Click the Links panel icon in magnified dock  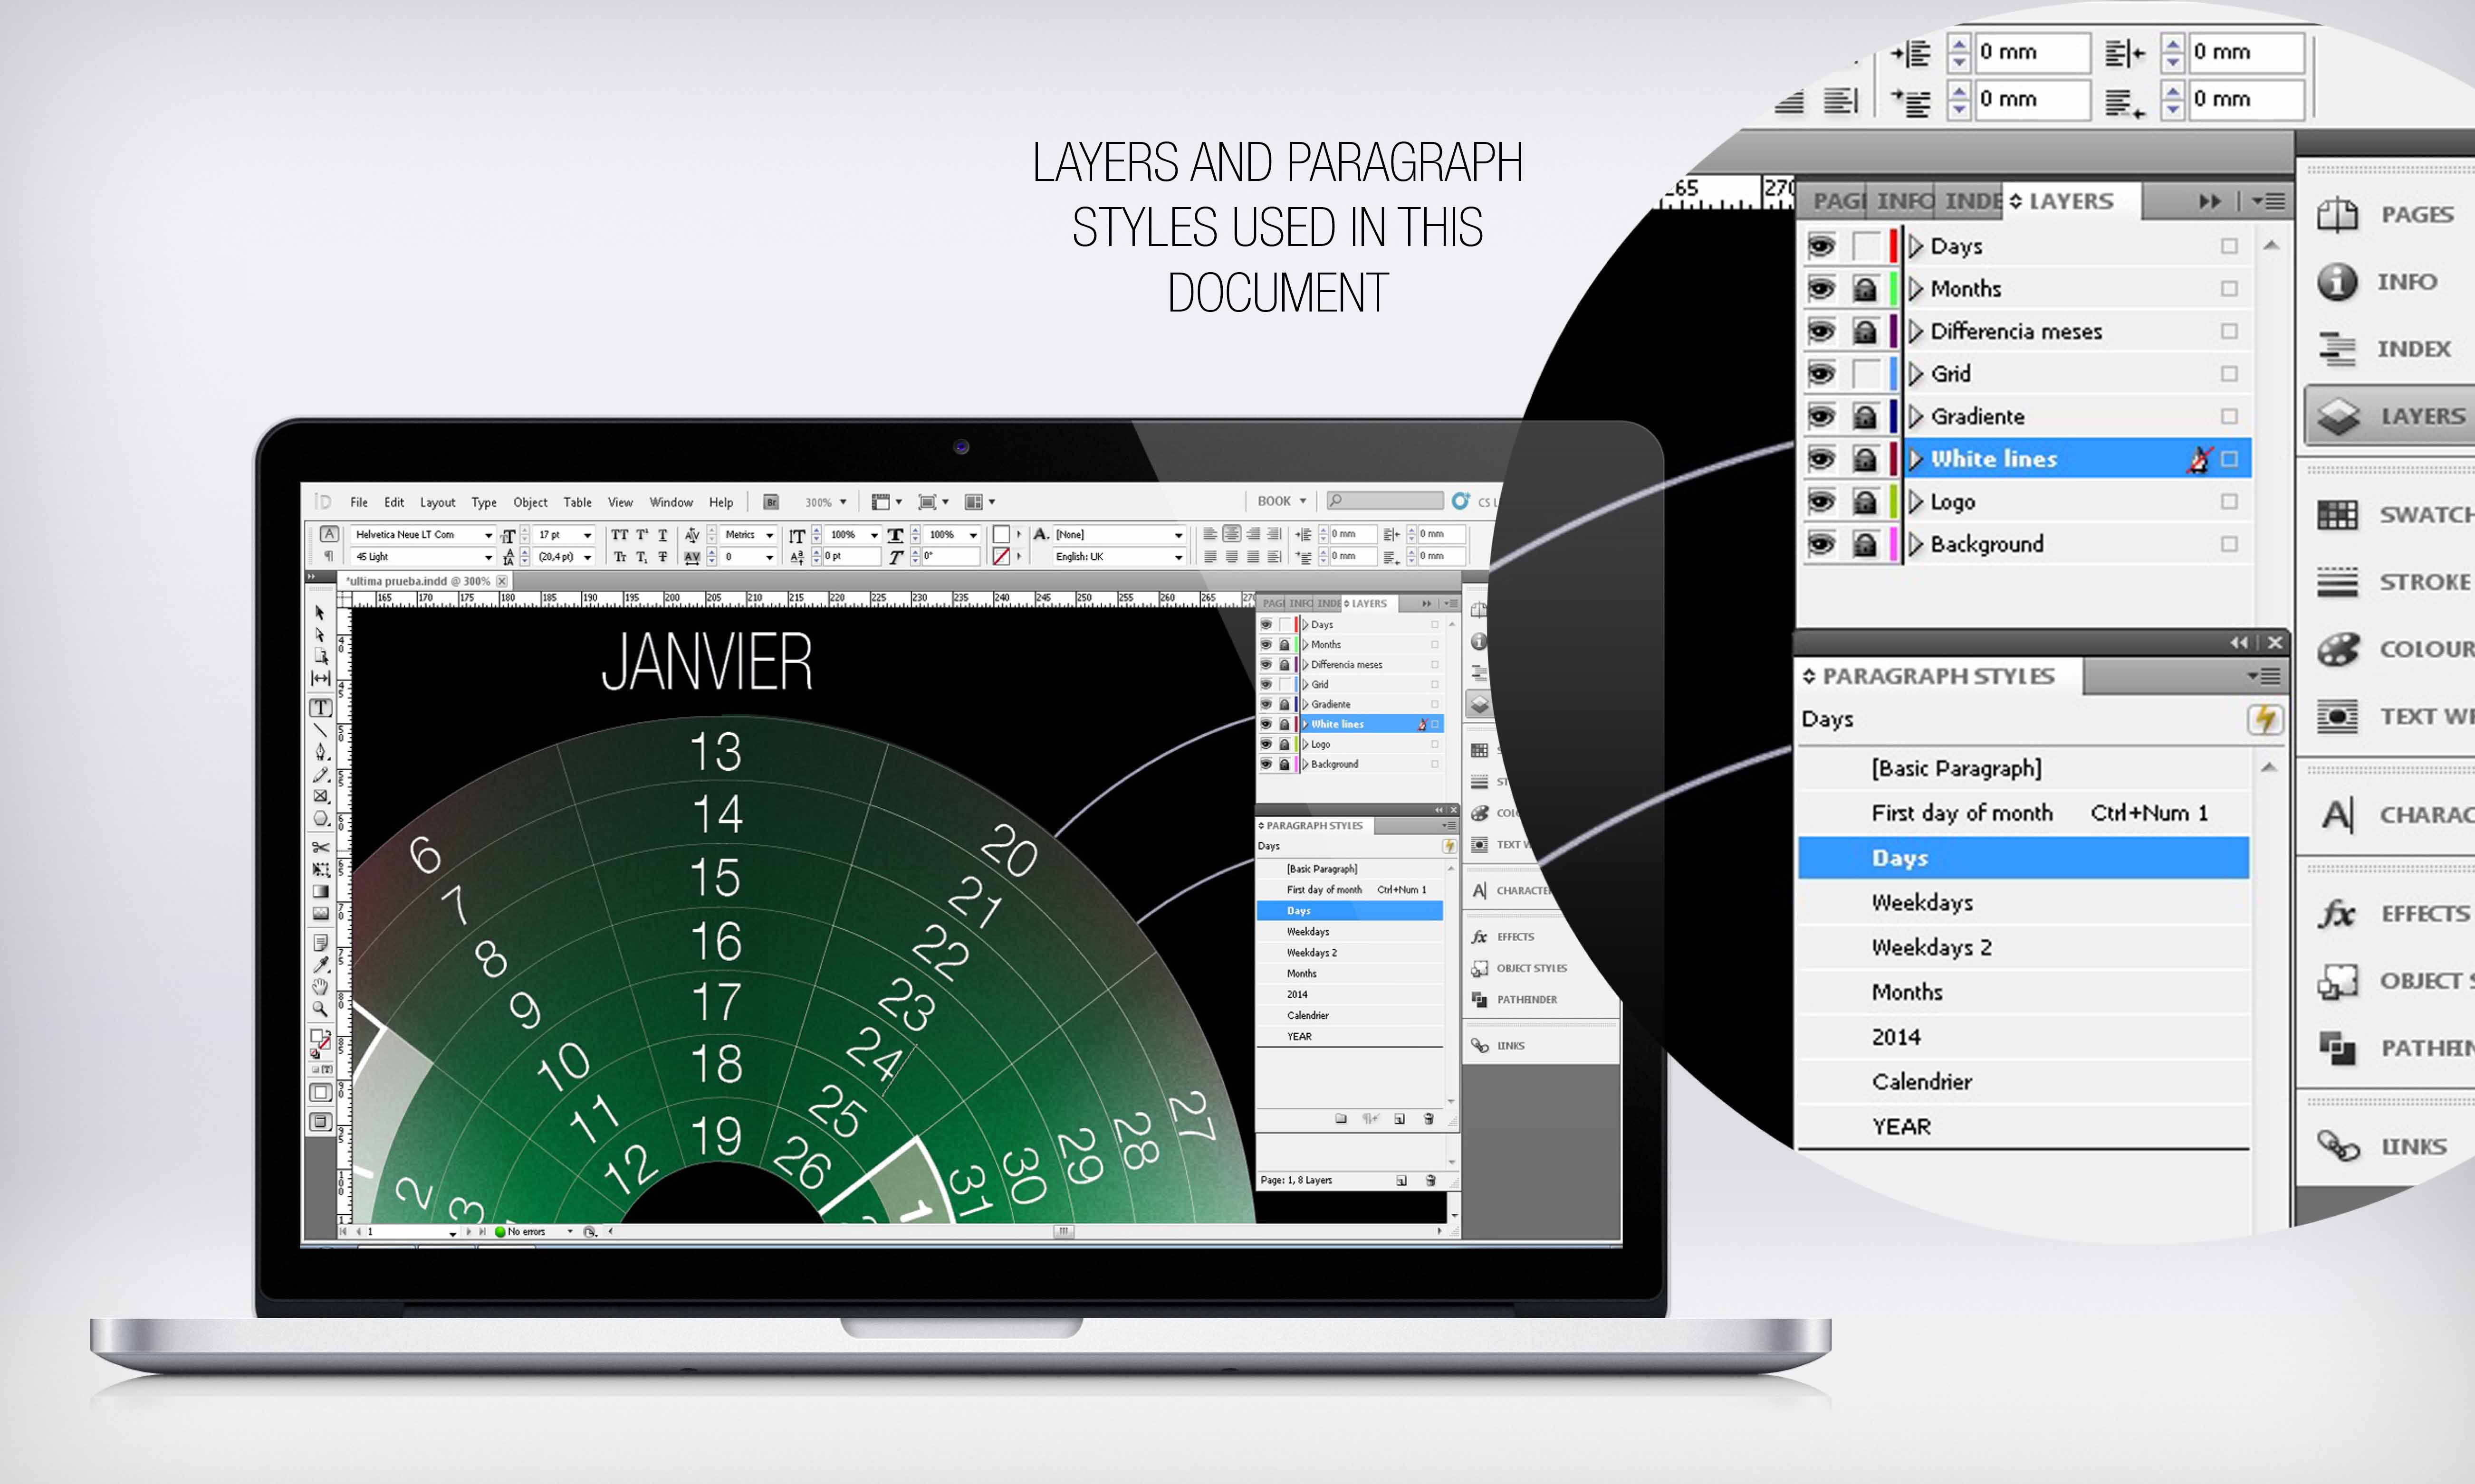coord(2339,1145)
